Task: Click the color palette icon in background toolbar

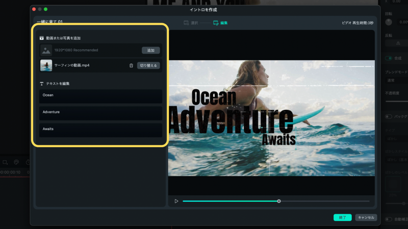Action: pos(16,162)
